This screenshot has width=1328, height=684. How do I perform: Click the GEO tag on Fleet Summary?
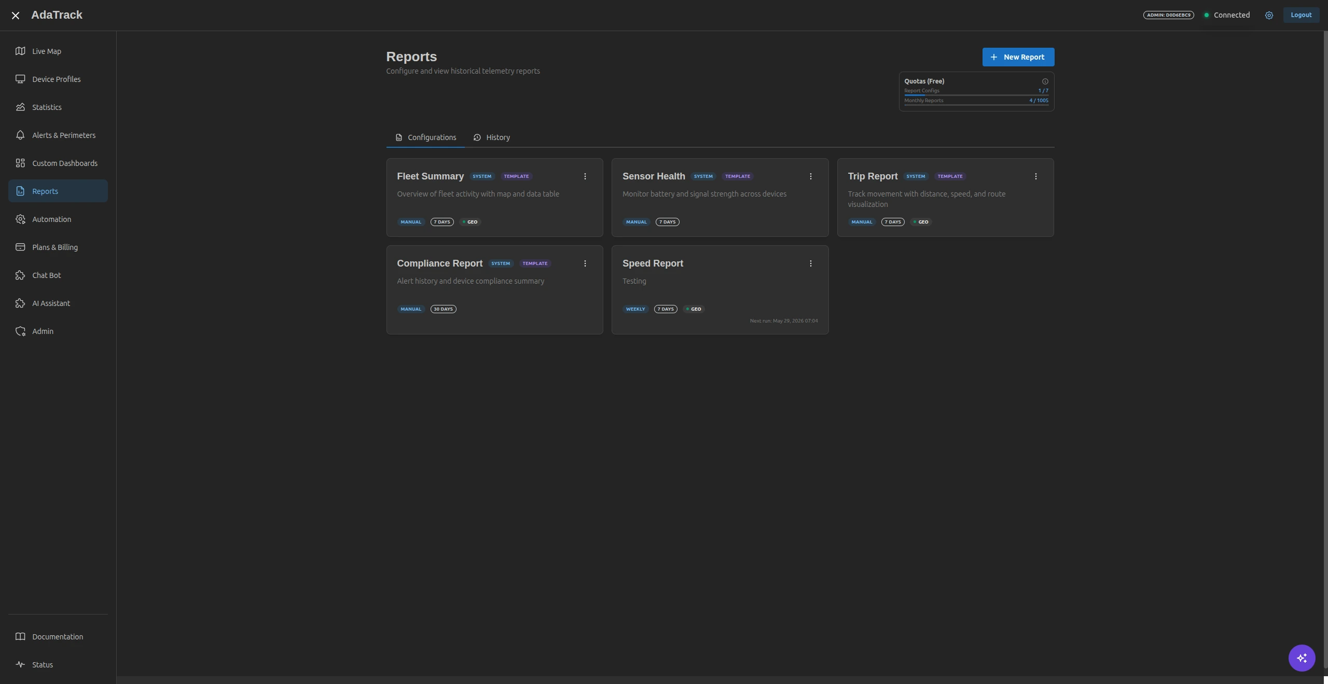tap(470, 222)
